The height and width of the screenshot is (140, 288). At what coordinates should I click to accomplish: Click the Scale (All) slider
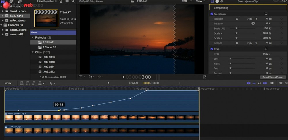pyautogui.click(x=236, y=29)
